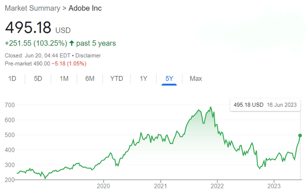Click the 2020 label on the x-axis
Viewport: 308px width, 193px height.
pyautogui.click(x=103, y=186)
